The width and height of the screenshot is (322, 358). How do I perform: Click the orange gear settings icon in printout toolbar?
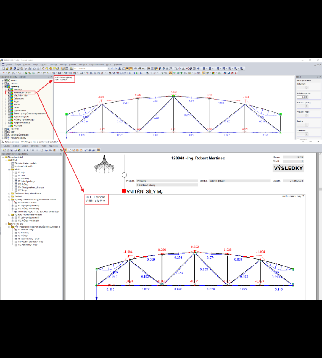click(x=54, y=150)
